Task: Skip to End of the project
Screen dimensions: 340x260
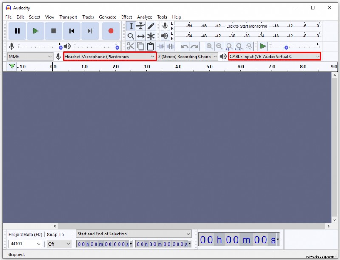Action: (x=90, y=31)
